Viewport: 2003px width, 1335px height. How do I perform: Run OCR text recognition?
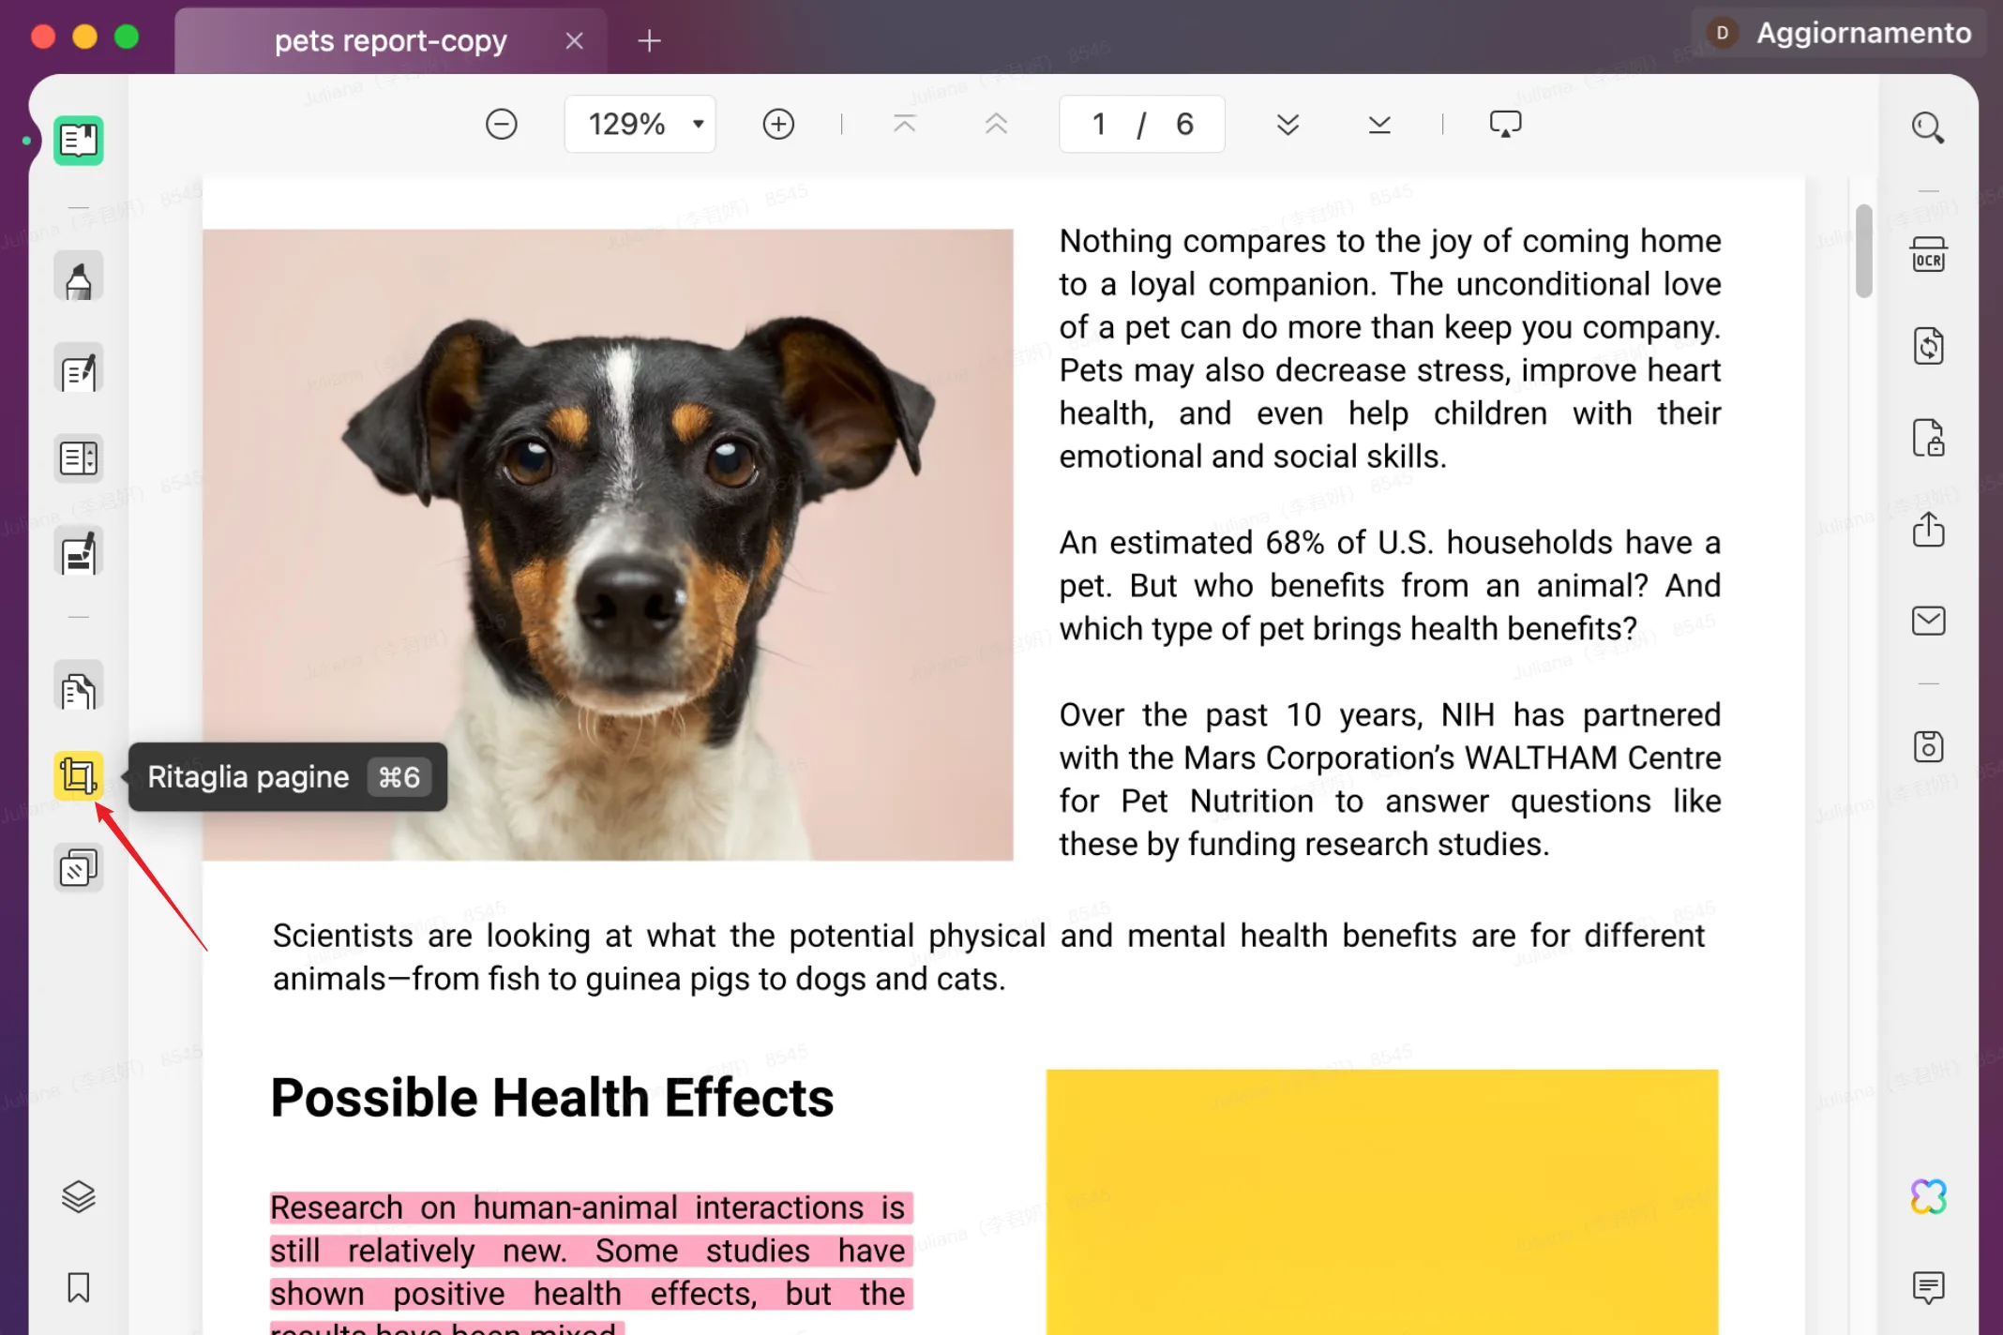click(x=1929, y=255)
